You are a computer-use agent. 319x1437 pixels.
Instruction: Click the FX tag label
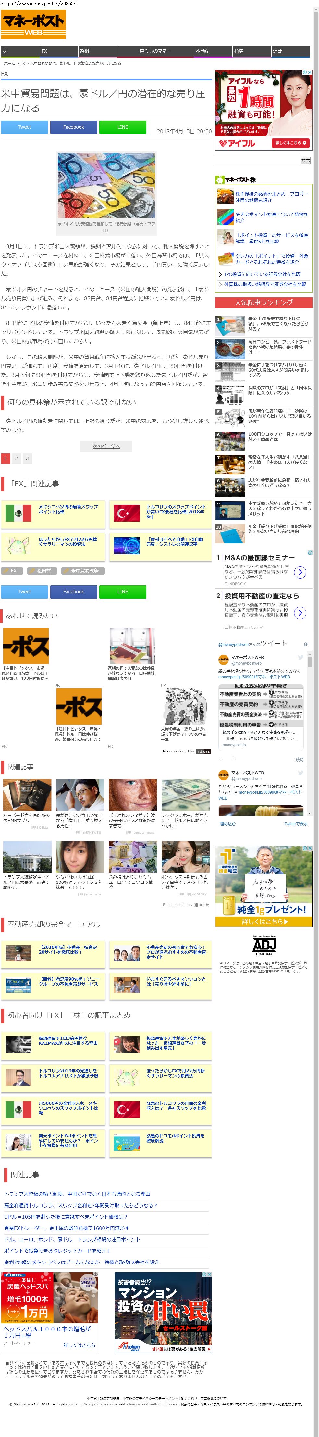12,571
